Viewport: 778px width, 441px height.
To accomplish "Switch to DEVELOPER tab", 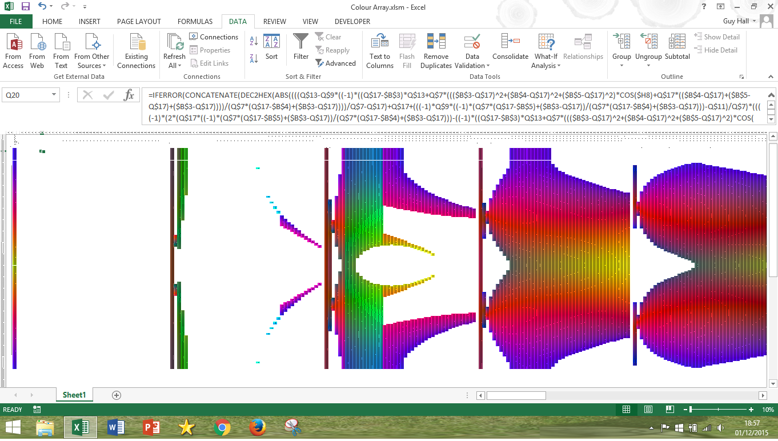I will coord(352,21).
